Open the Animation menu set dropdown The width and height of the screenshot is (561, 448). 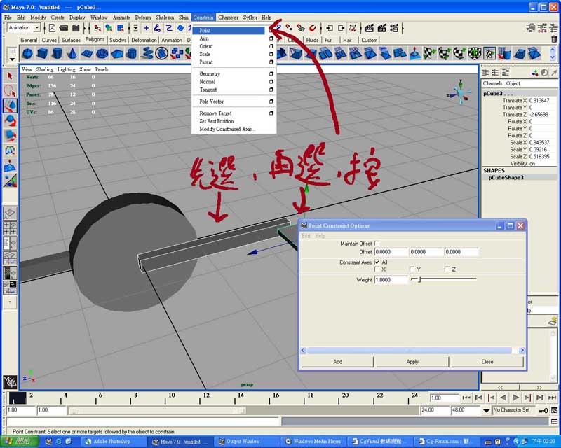(37, 27)
